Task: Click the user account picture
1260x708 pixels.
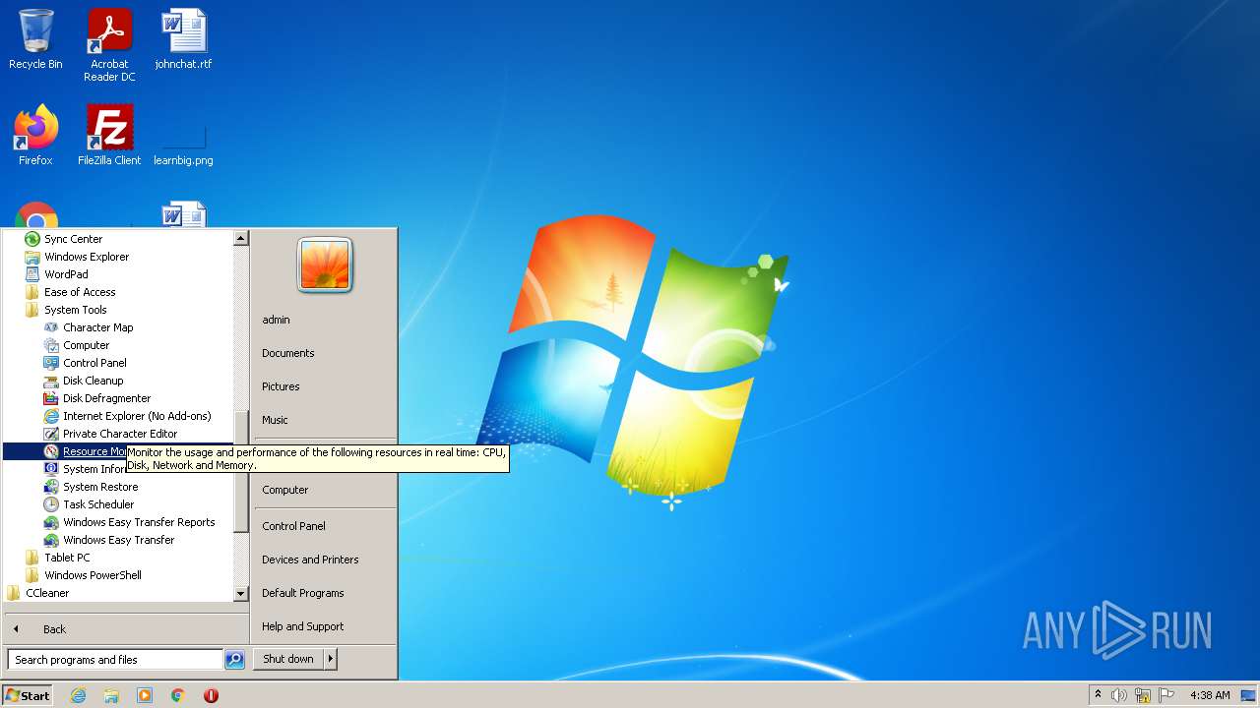Action: (x=325, y=265)
